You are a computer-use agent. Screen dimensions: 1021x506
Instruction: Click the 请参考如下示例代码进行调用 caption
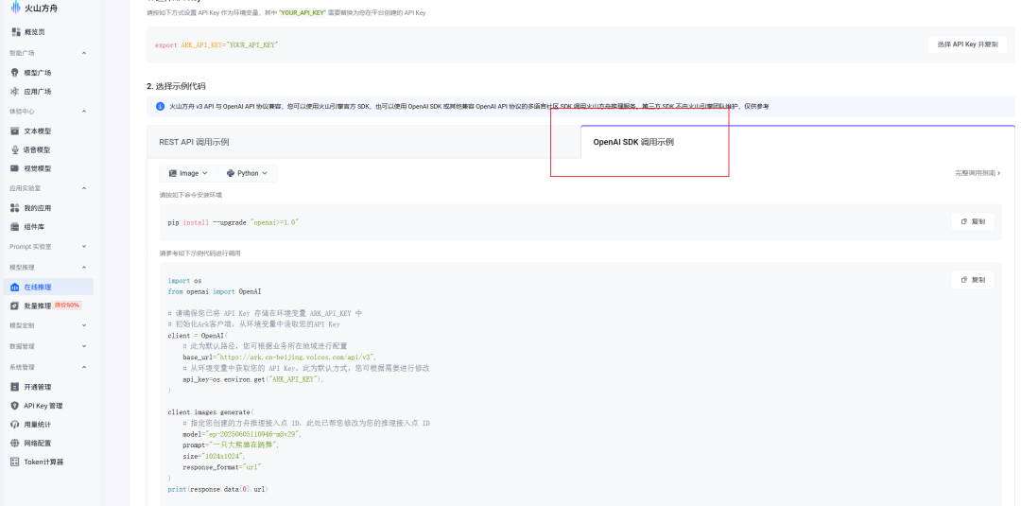coord(199,253)
